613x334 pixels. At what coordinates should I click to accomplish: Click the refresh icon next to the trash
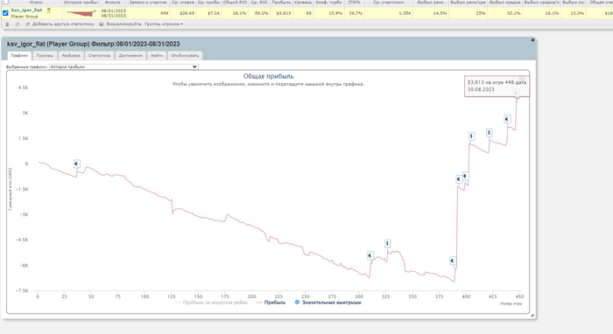click(18, 24)
